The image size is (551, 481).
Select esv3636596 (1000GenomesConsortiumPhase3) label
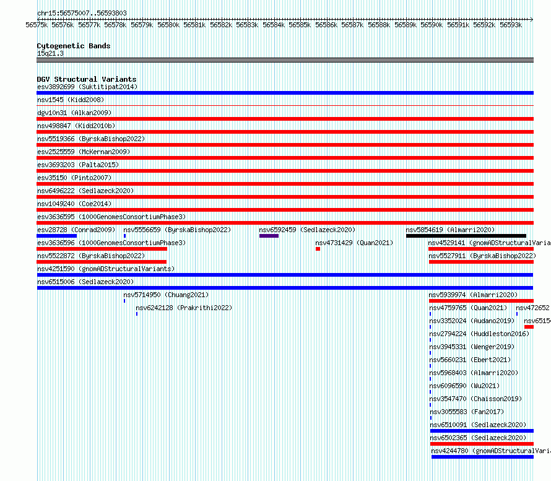[111, 243]
